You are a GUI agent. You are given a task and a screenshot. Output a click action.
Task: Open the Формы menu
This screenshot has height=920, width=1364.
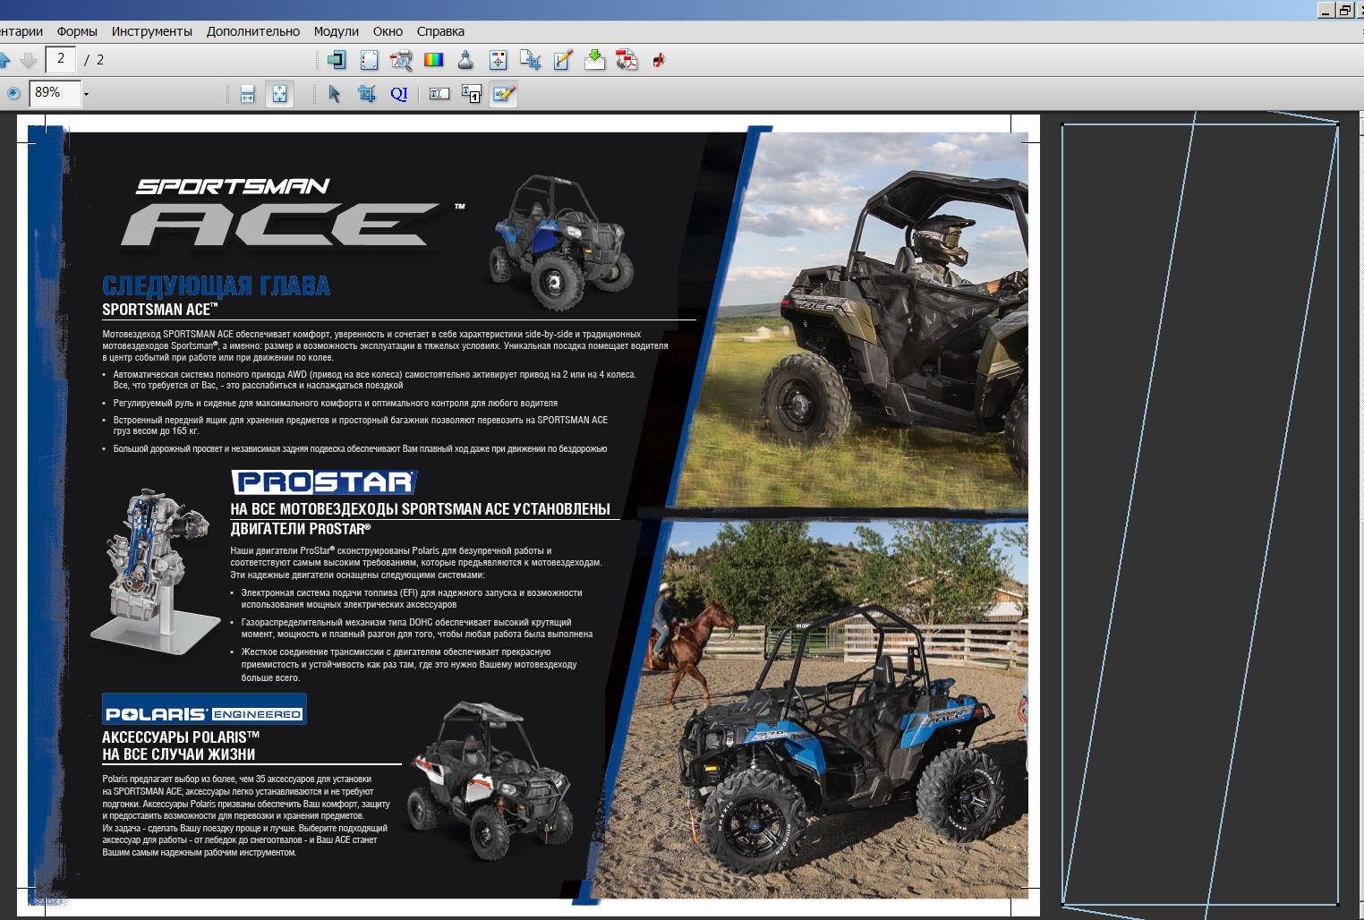[x=77, y=31]
